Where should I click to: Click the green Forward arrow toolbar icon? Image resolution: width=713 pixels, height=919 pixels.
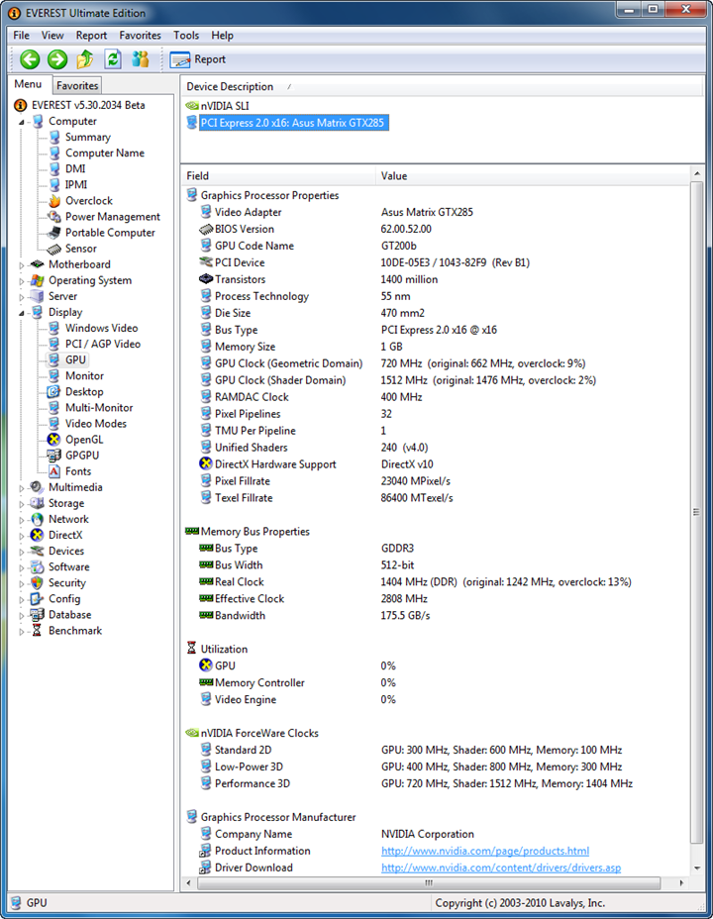click(x=57, y=59)
